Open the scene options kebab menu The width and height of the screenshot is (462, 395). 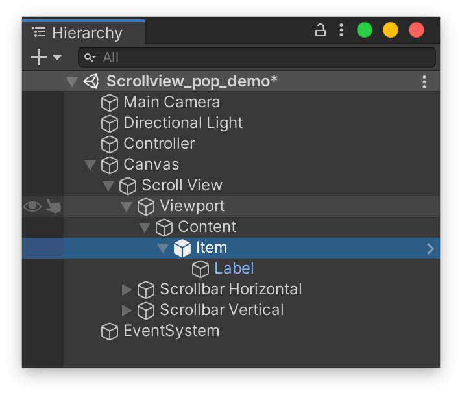click(x=424, y=82)
